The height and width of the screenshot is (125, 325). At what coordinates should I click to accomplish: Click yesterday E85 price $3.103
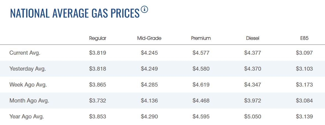(x=304, y=69)
